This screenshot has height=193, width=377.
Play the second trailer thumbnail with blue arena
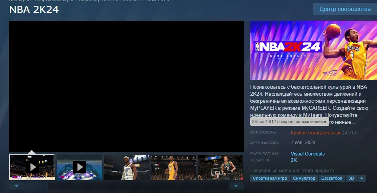tap(79, 167)
